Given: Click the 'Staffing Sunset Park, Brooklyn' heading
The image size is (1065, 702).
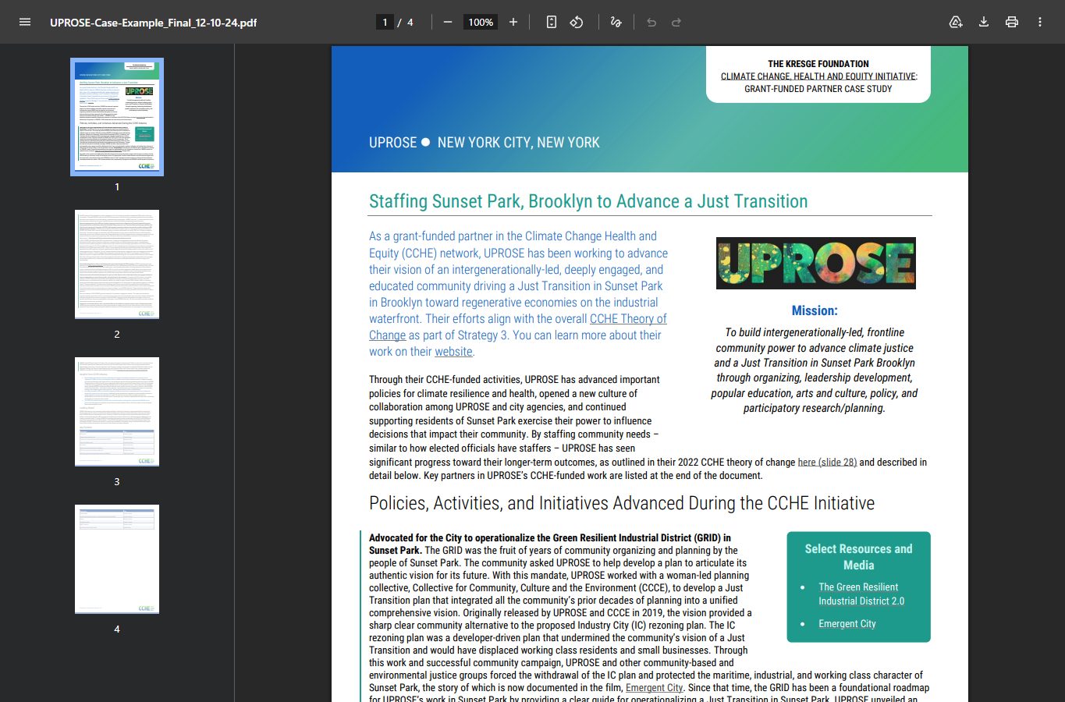Looking at the screenshot, I should pos(588,201).
